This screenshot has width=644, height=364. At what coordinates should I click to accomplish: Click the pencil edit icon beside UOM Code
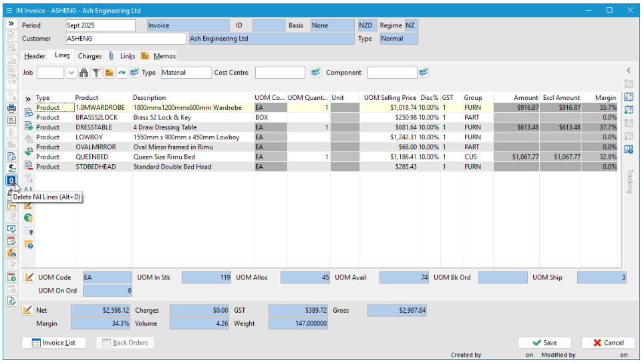tap(29, 277)
